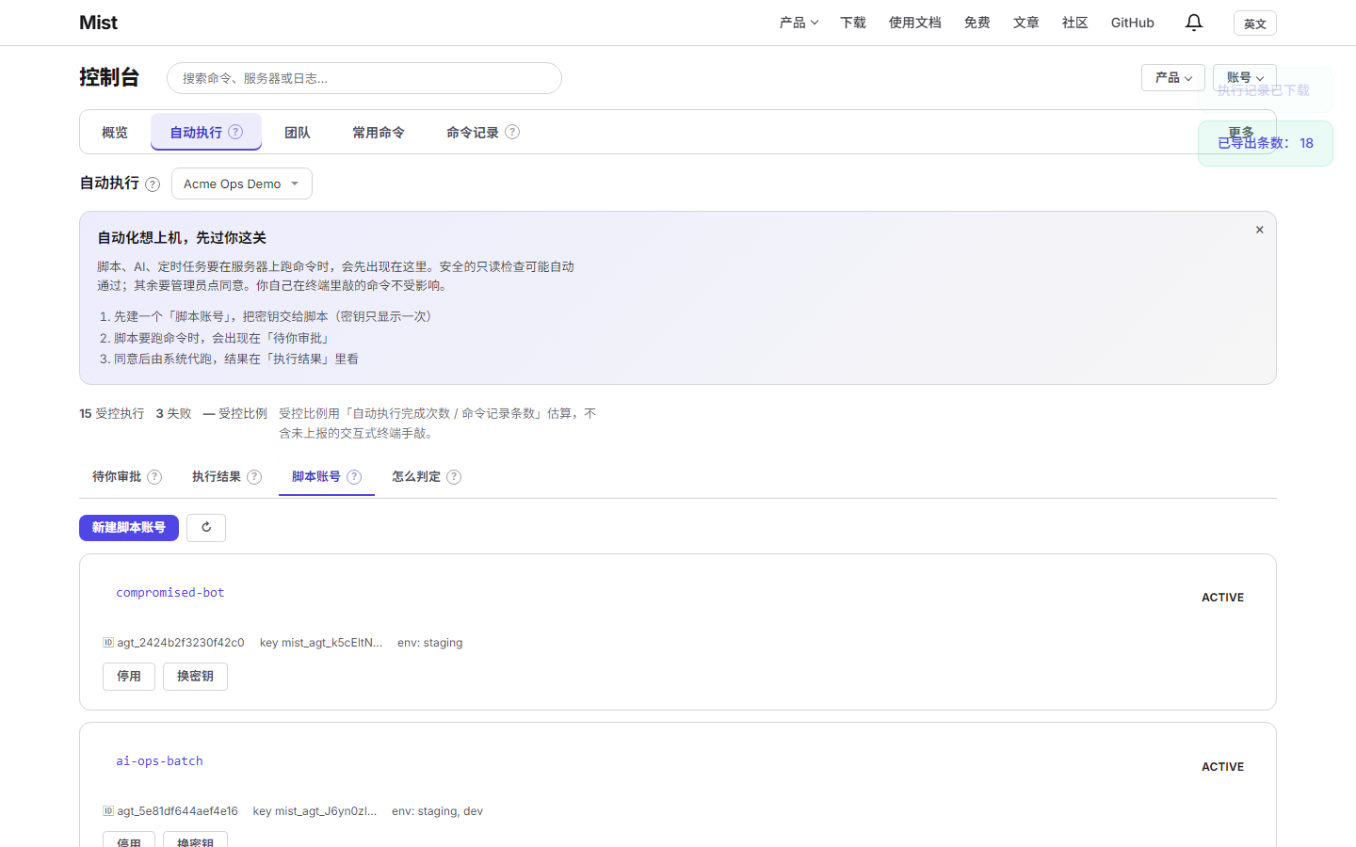Screen dimensions: 1356x847
Task: Open 产品 dropdown in console header
Action: (1173, 77)
